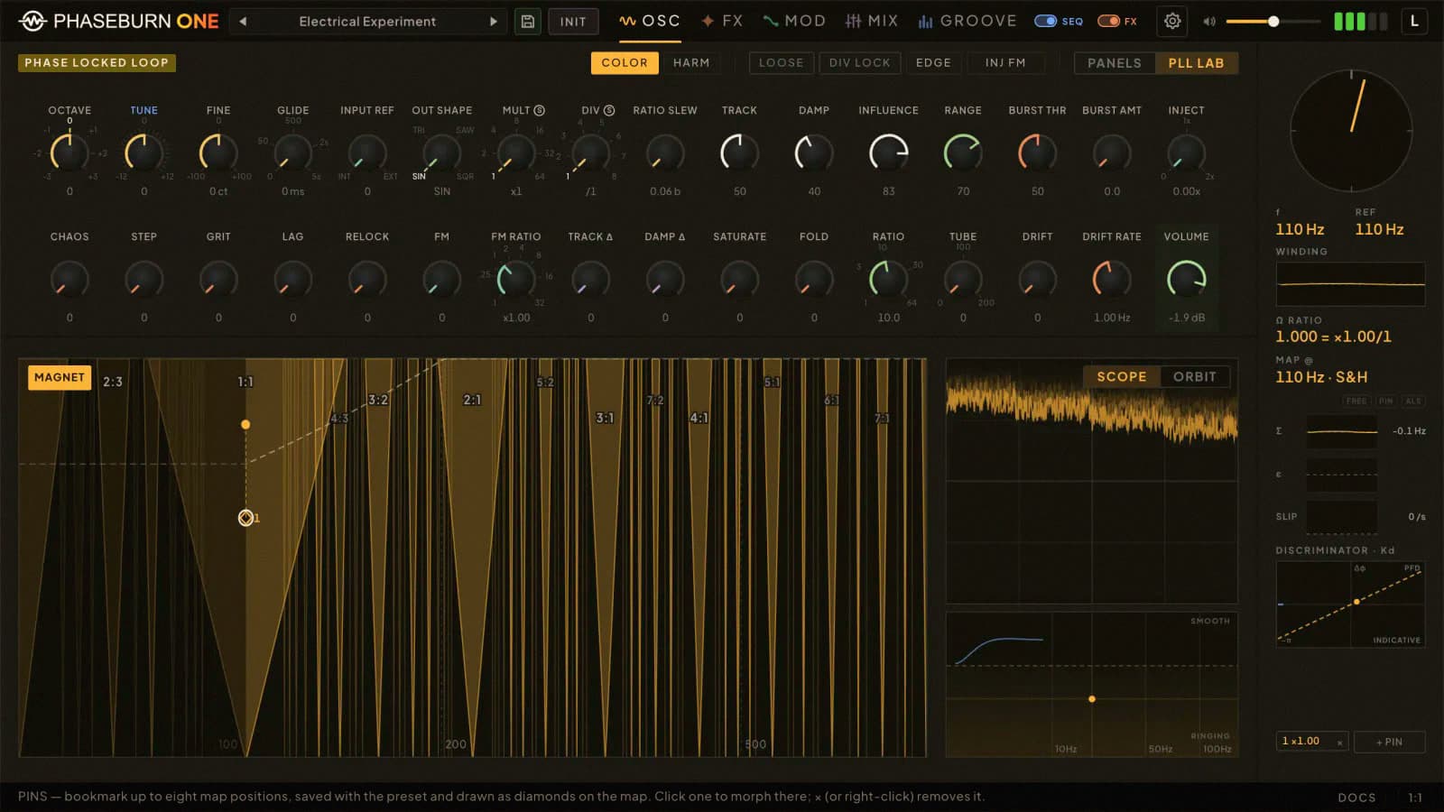Screen dimensions: 1444x812
Task: Open the GROOVE tab
Action: (967, 21)
